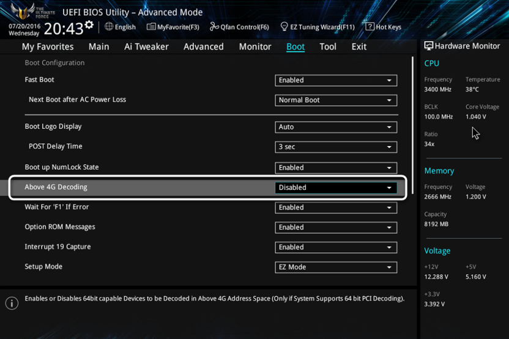Select the Interrupt 19 Capture label
This screenshot has height=339, width=509.
(x=58, y=247)
